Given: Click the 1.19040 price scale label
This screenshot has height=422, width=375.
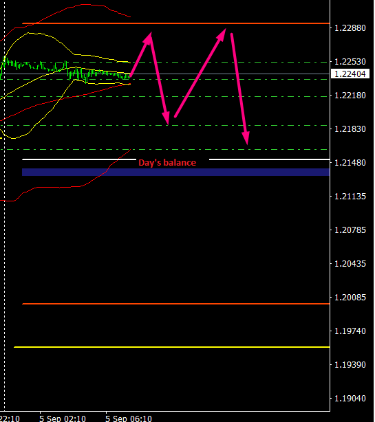Looking at the screenshot, I should tap(350, 399).
